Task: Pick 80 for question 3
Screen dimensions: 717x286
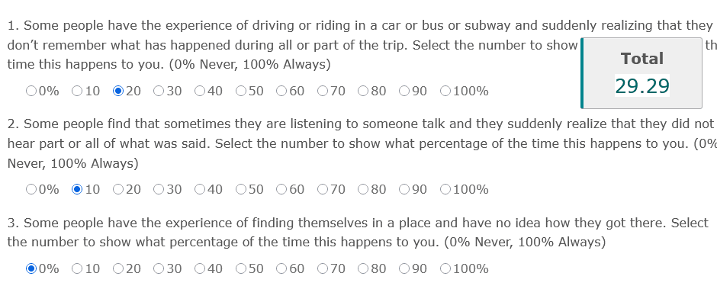Action: coord(363,268)
